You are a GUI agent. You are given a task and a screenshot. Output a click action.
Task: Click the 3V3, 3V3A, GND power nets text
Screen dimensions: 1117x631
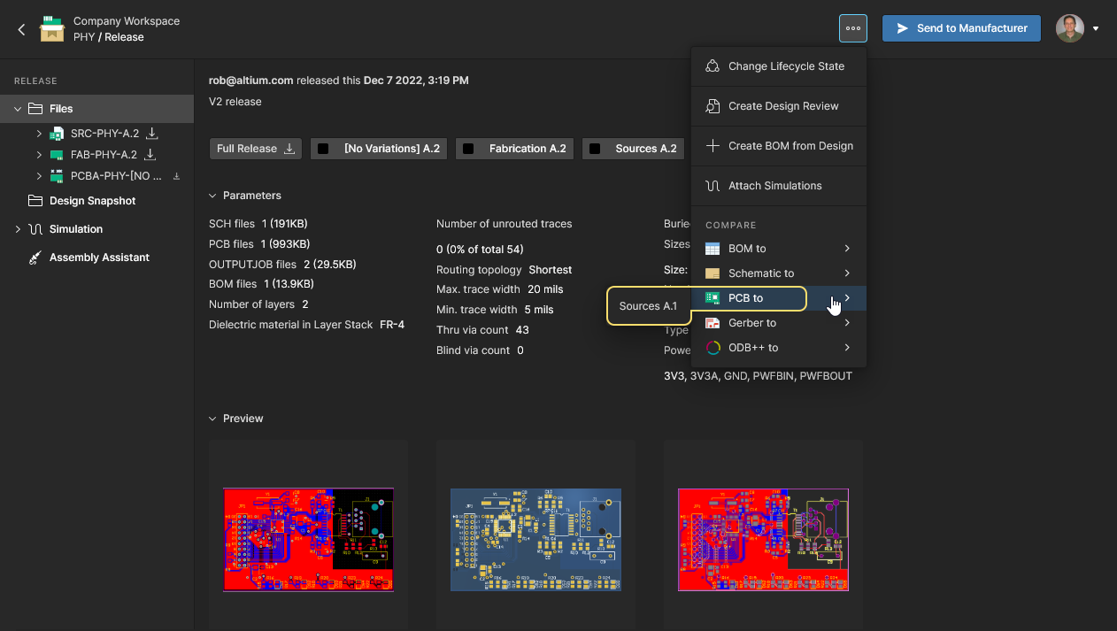click(x=759, y=376)
